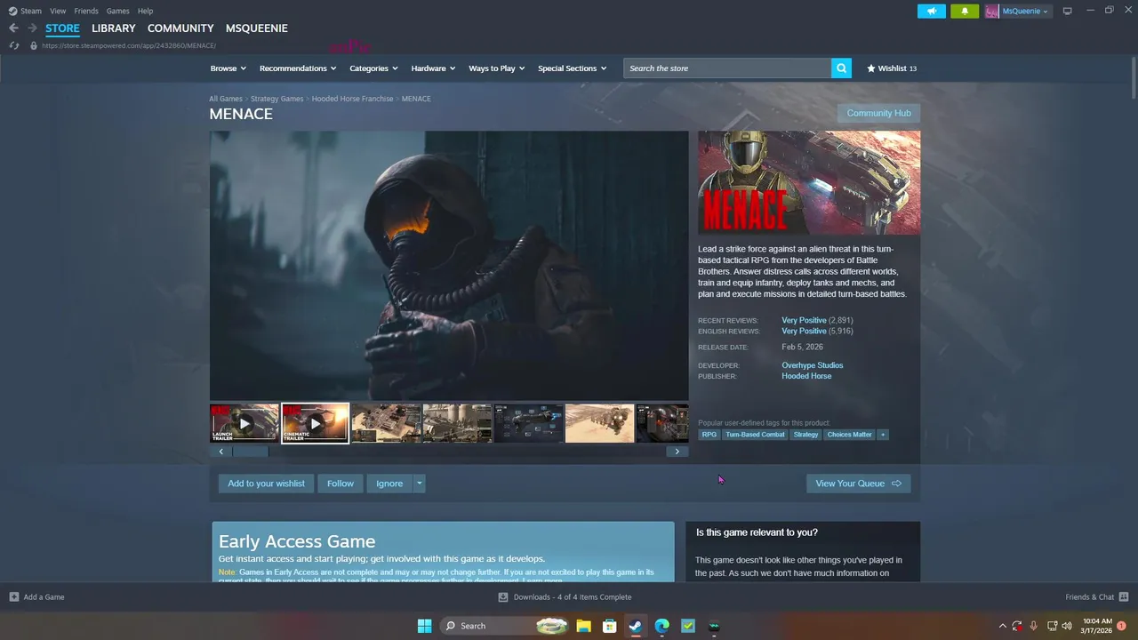The image size is (1138, 640).
Task: Open the Friends menu
Action: tap(86, 11)
